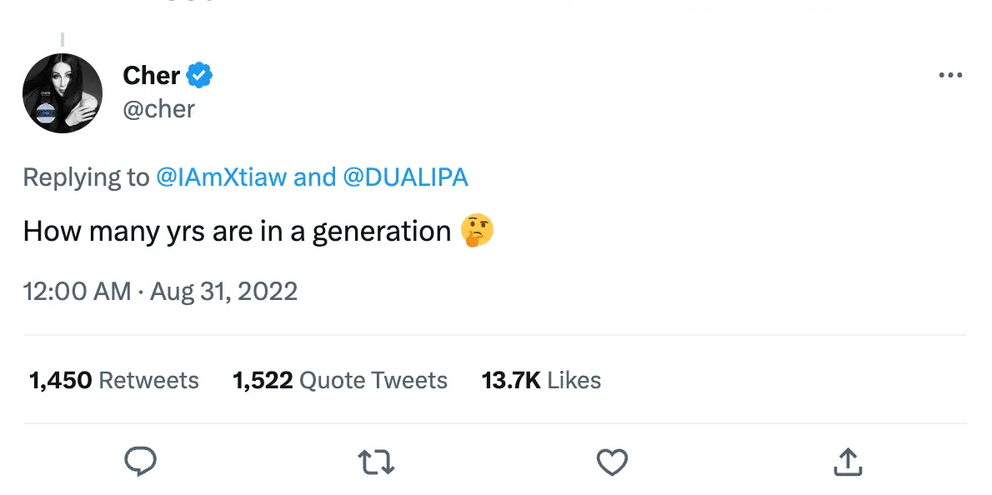Viewport: 992px width, 495px height.
Task: Open the @DUALIPA mention link
Action: (x=407, y=177)
